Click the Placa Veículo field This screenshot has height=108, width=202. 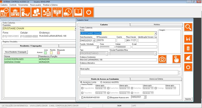131,40
